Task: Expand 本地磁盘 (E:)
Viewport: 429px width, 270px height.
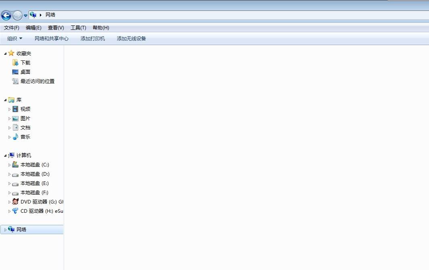Action: 9,183
